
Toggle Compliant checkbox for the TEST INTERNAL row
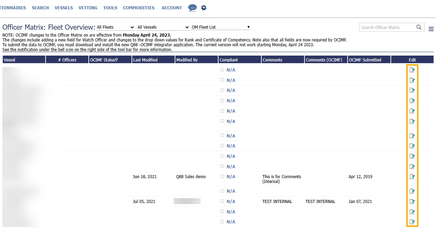[x=222, y=201]
